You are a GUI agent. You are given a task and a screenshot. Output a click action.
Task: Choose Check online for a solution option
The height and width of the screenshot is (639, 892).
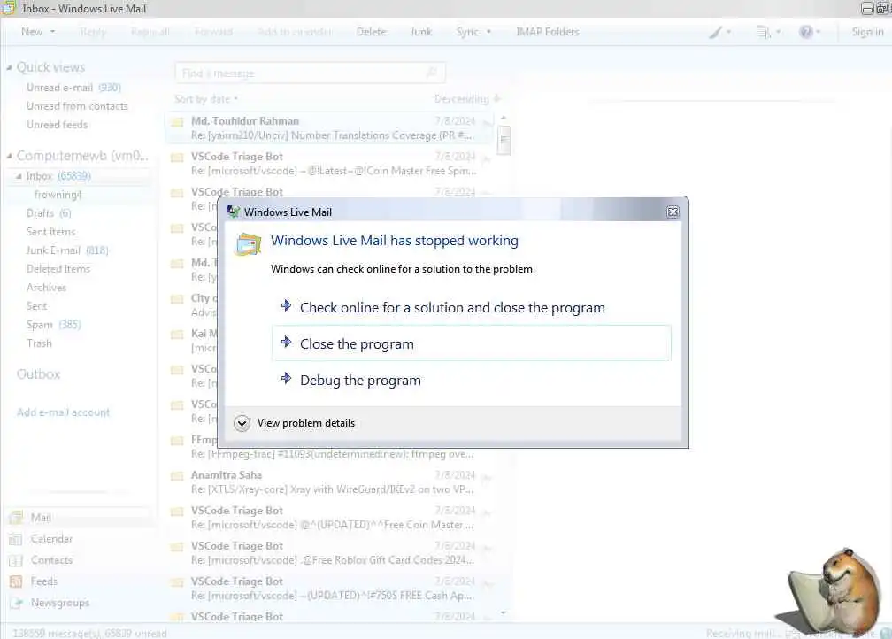[x=471, y=307]
